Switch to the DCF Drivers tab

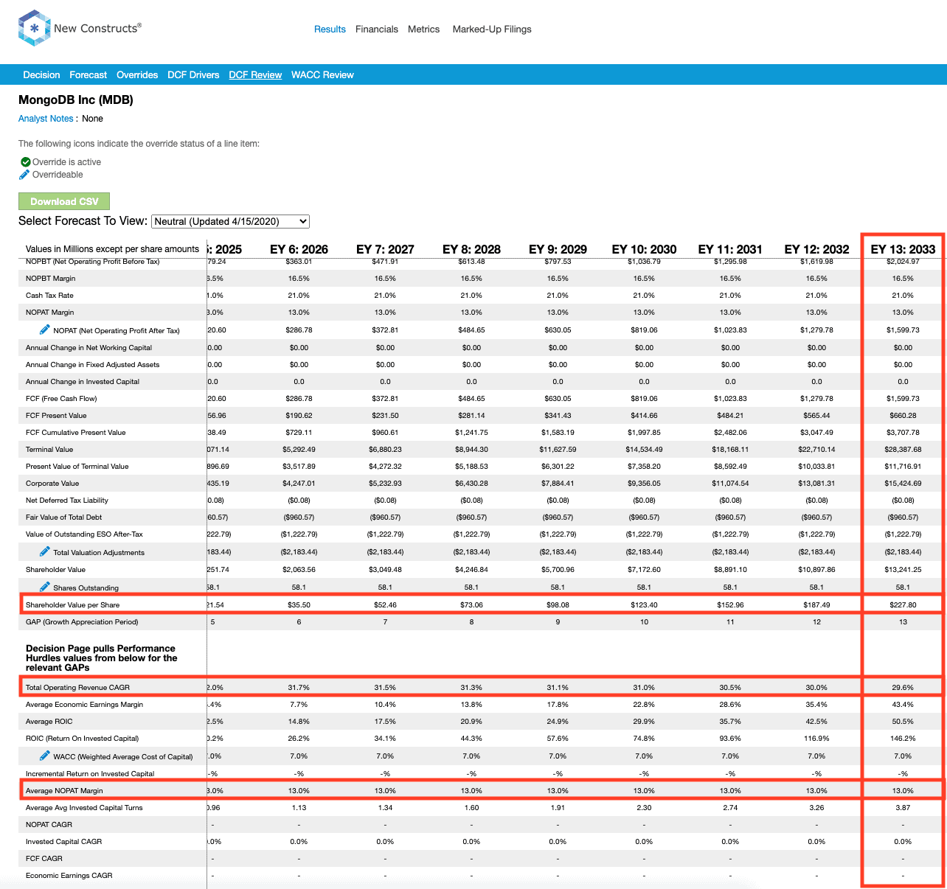point(193,75)
